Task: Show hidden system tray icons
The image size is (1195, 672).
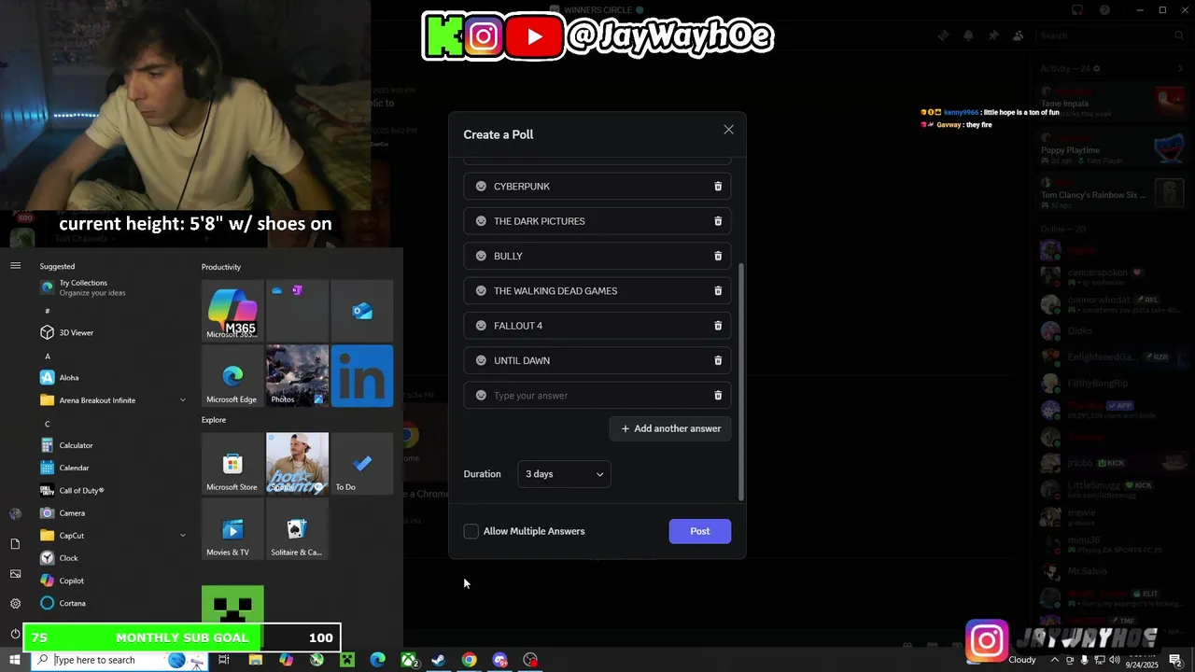Action: pos(1055,660)
